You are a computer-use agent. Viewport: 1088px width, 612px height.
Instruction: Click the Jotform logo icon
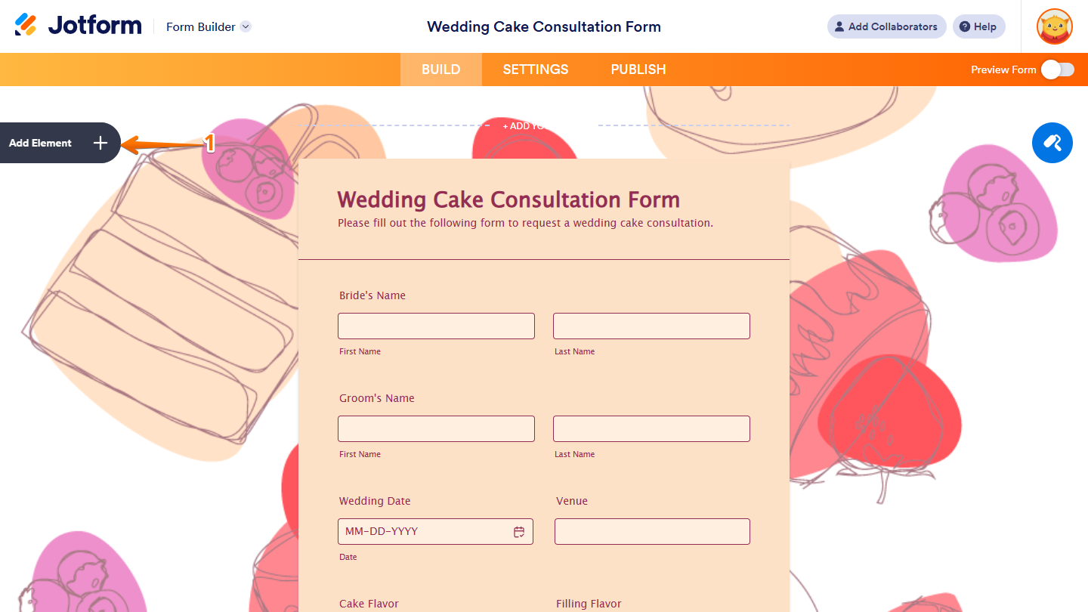pos(27,24)
